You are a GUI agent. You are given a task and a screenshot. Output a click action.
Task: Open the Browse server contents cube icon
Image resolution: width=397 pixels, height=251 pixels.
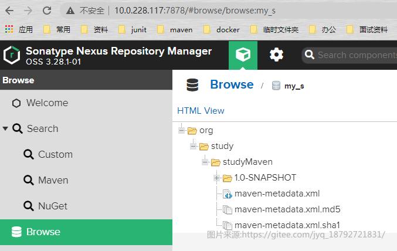(243, 55)
